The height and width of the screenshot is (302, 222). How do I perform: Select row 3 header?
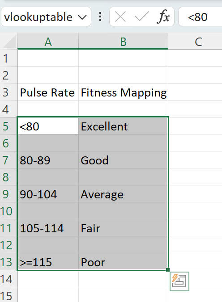coord(9,92)
